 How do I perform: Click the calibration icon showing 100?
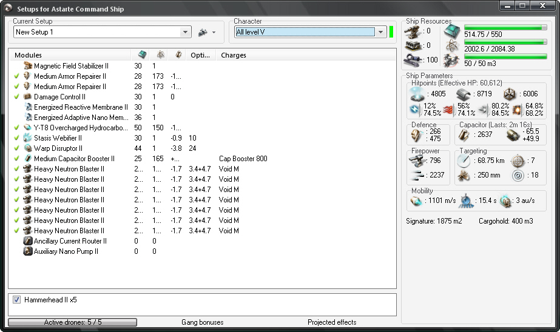tap(413, 60)
